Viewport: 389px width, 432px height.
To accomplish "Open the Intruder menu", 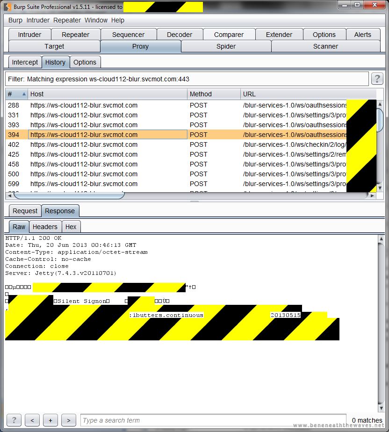I will (38, 20).
